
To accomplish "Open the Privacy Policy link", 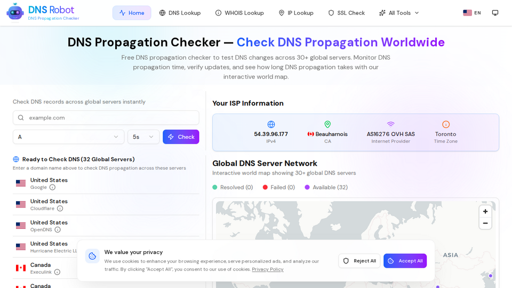I will tap(267, 269).
